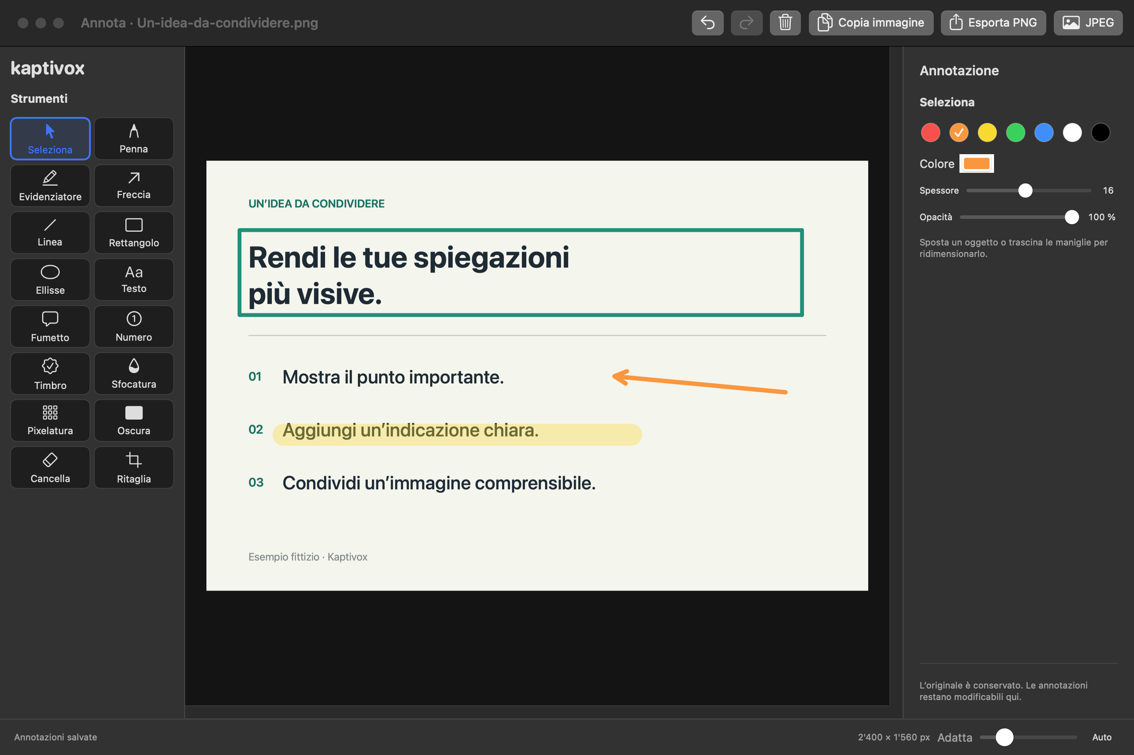Export as JPEG button
Viewport: 1134px width, 755px height.
pyautogui.click(x=1088, y=23)
